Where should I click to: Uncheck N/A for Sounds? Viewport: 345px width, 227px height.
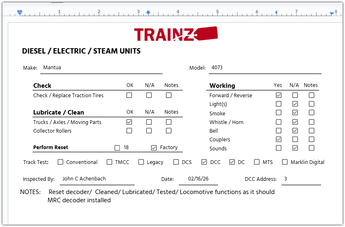tap(295, 148)
